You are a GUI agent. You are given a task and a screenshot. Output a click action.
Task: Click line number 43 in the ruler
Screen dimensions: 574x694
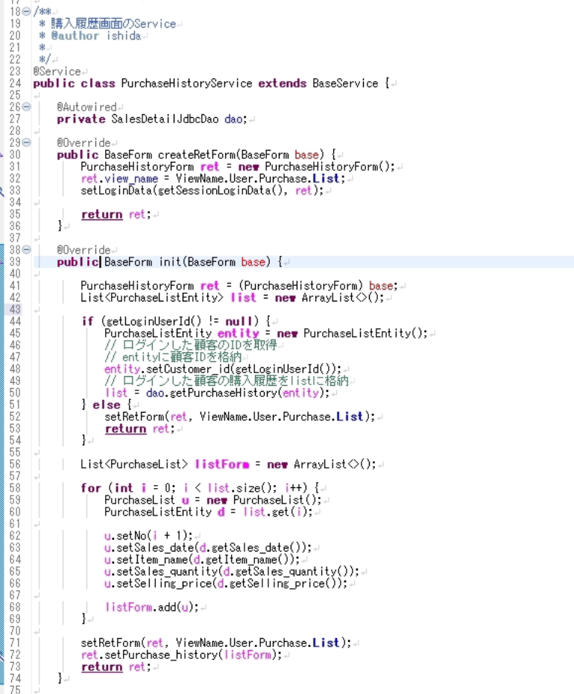[x=15, y=310]
